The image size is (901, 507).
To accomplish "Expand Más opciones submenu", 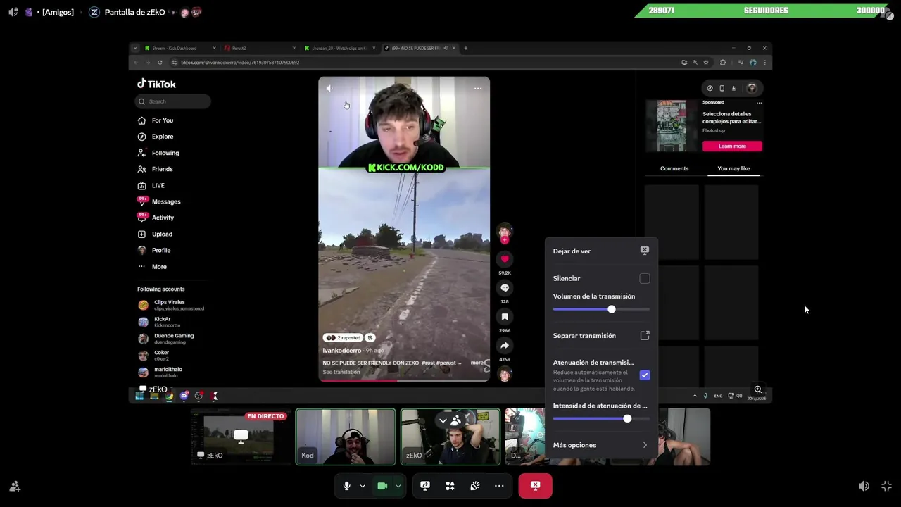I will (x=601, y=445).
